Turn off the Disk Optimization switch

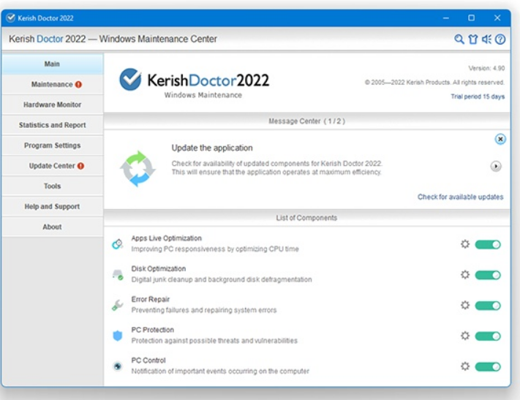coord(488,275)
